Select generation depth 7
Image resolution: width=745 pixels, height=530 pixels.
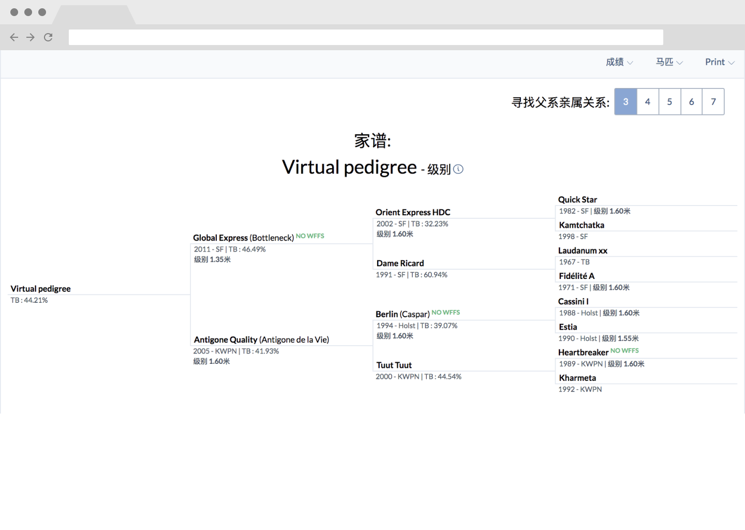(x=713, y=101)
